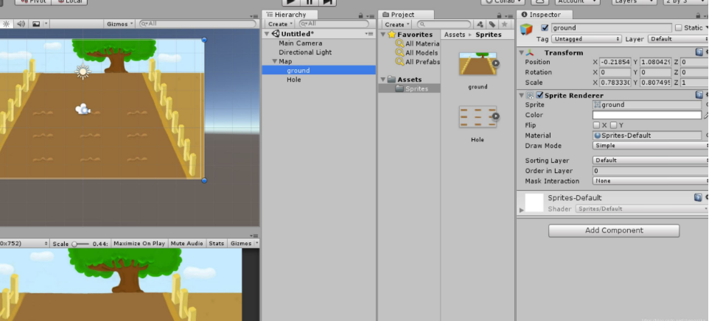Open Untitled scene options menu
Viewport: 709px width, 321px height.
(x=369, y=34)
